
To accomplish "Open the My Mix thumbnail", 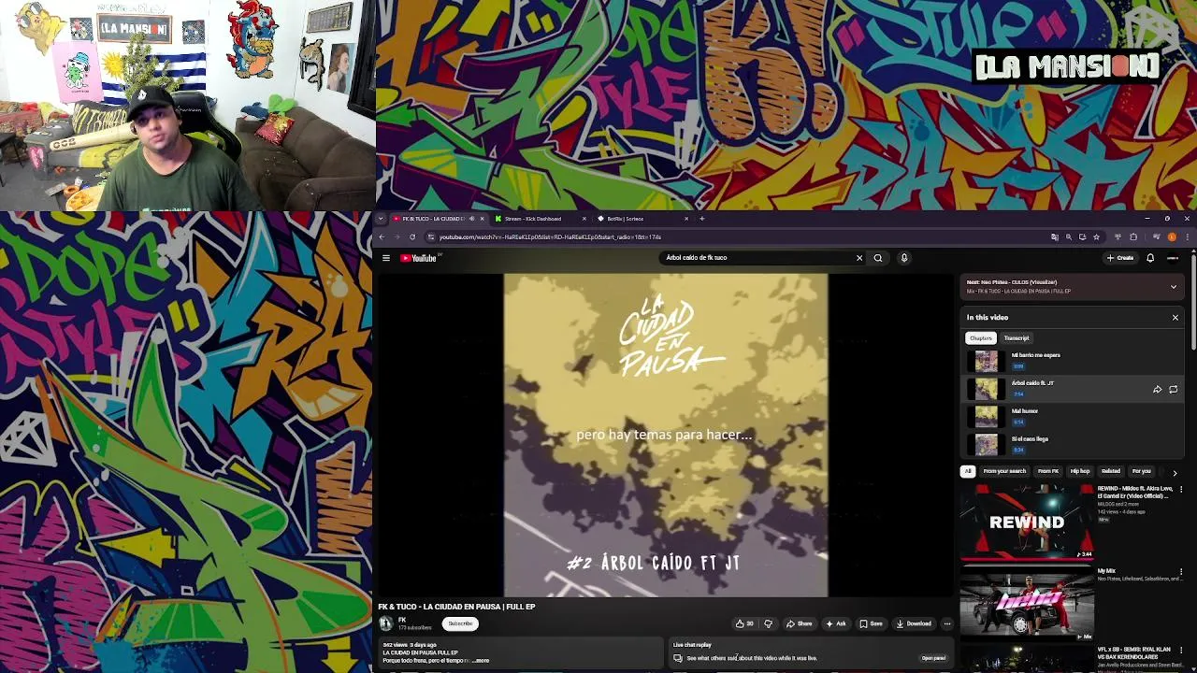I will 1027,604.
